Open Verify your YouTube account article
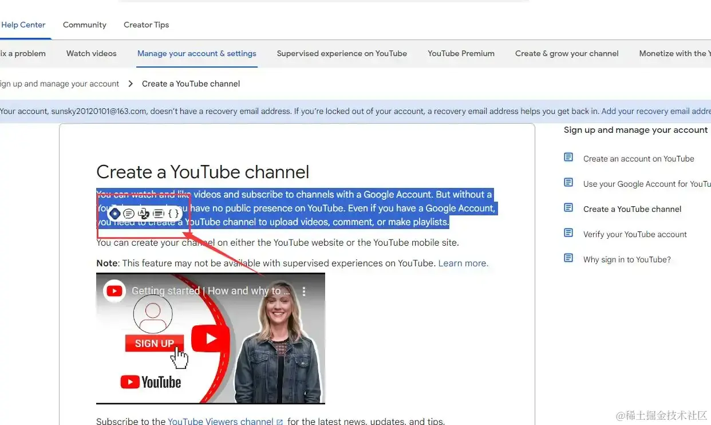Viewport: 711px width, 425px height. (635, 234)
